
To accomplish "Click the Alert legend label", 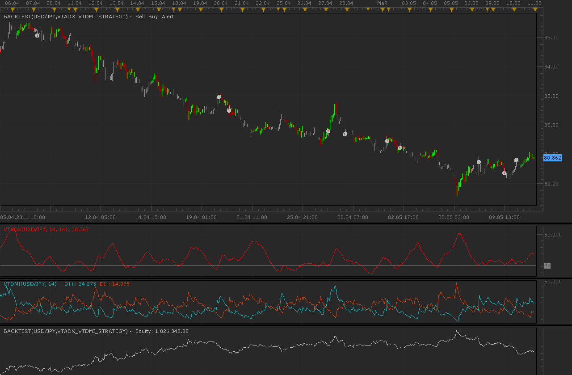I will tap(168, 17).
